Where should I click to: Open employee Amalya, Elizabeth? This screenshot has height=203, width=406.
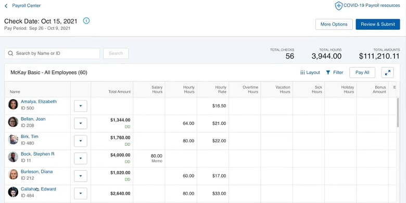(39, 102)
